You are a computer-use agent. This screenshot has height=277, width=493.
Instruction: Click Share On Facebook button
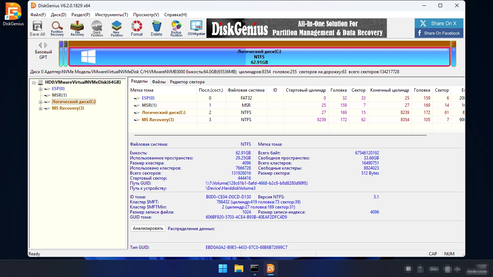[x=439, y=33]
